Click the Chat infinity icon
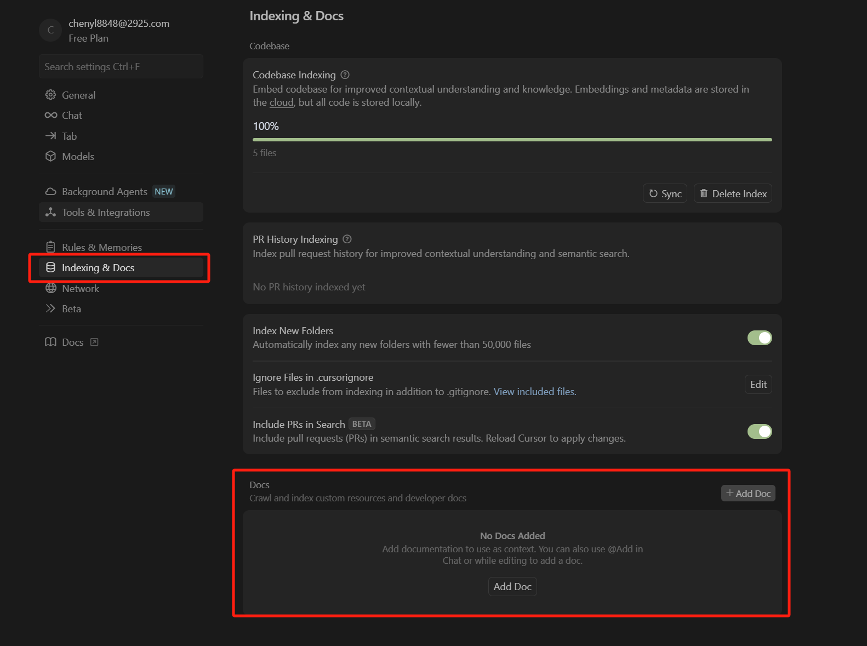The image size is (867, 646). click(50, 115)
